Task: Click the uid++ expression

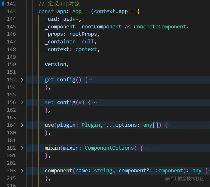Action: [x=71, y=19]
